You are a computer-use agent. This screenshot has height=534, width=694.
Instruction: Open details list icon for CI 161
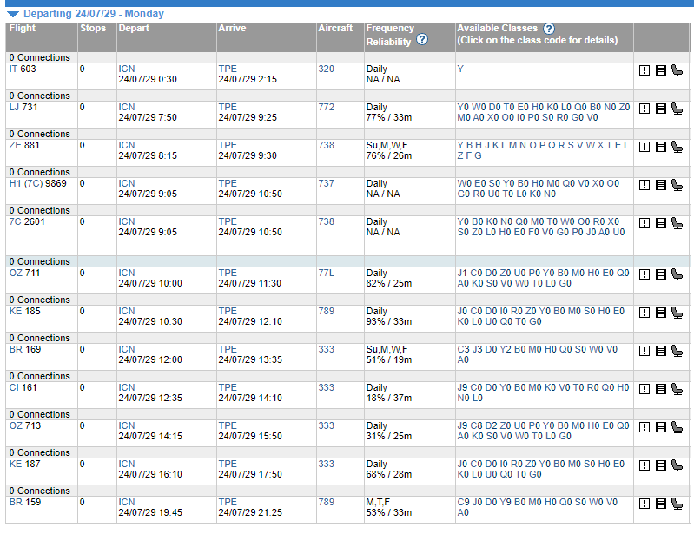pos(661,389)
